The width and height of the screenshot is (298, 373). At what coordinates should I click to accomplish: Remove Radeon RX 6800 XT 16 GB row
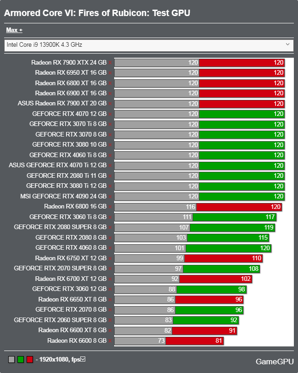110,83
